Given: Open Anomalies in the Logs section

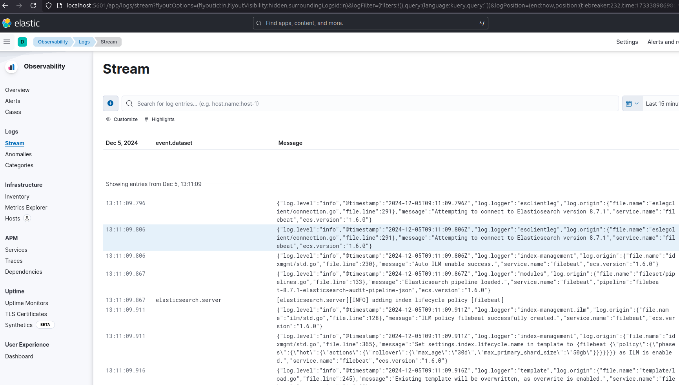Looking at the screenshot, I should (18, 154).
